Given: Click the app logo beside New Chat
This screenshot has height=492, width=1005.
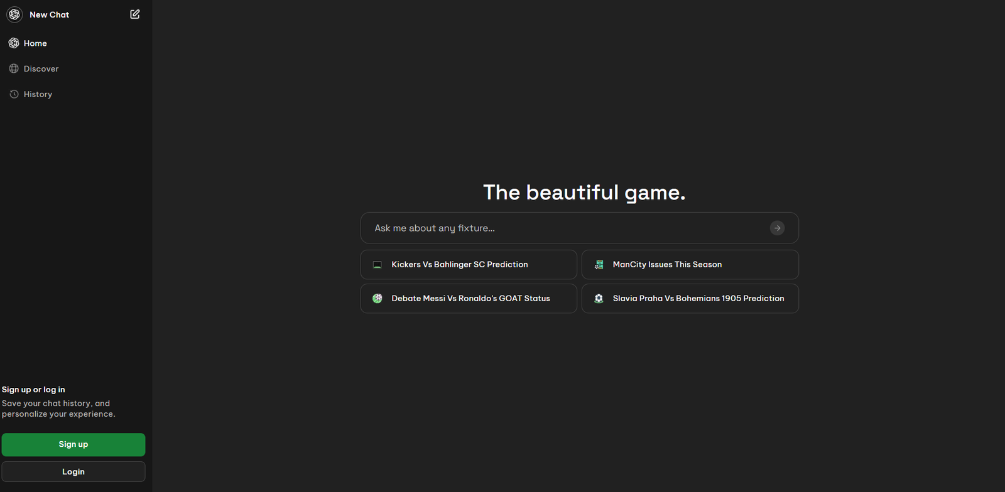Looking at the screenshot, I should [x=14, y=14].
